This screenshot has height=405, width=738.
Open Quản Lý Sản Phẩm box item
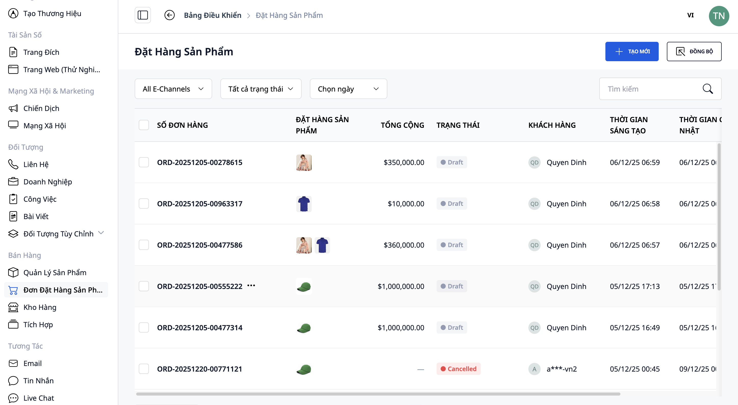click(x=55, y=272)
